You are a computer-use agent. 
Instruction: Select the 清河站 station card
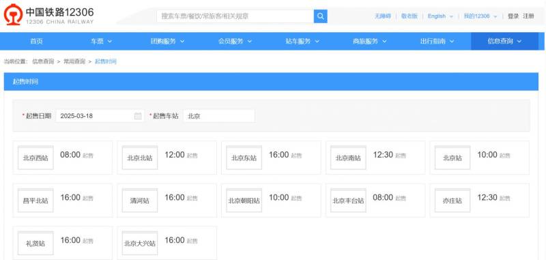point(167,201)
